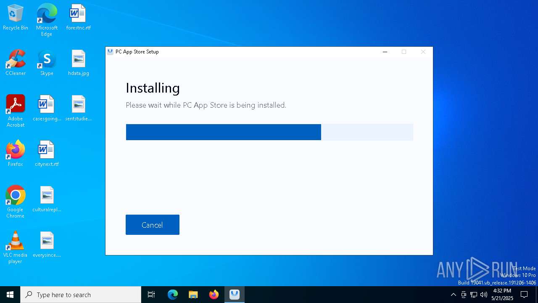
Task: Open volume control tray icon
Action: [x=484, y=295]
